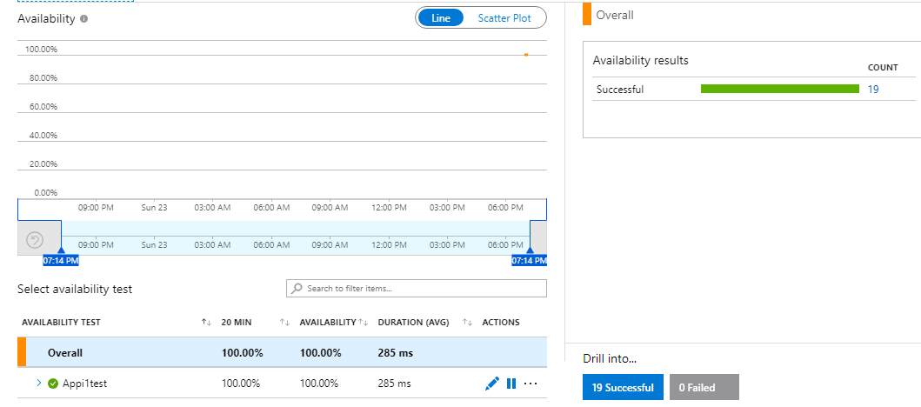Viewport: 921px width, 407px height.
Task: Drill into 0 Failed results
Action: [704, 388]
